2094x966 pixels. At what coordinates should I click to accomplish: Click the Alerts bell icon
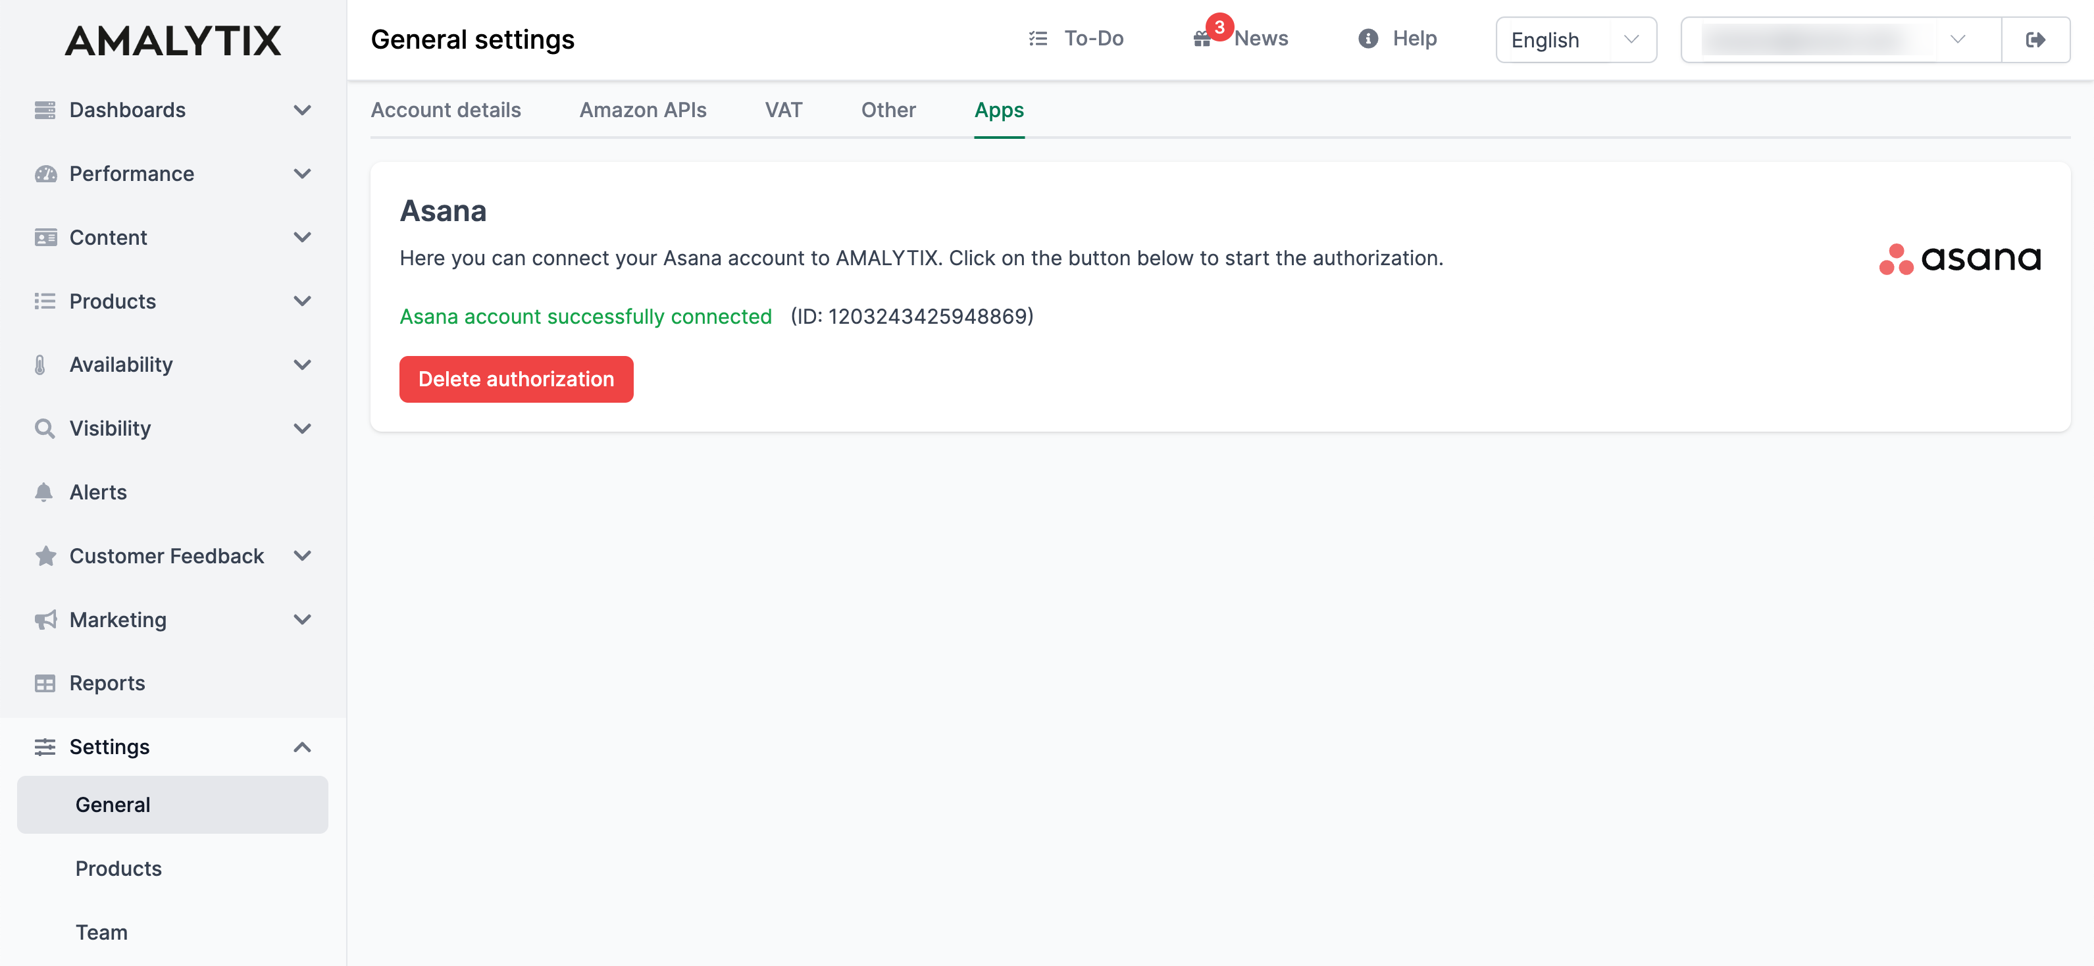tap(44, 492)
